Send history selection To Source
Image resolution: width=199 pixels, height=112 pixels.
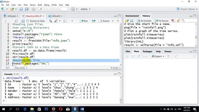point(161,21)
